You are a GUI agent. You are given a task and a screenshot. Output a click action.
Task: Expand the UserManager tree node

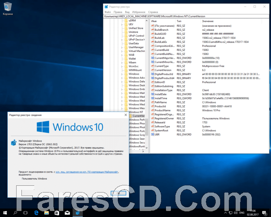tap(122, 47)
